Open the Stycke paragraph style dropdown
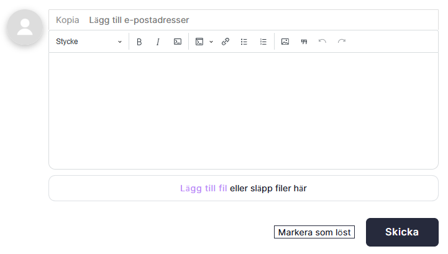This screenshot has width=448, height=254. [89, 42]
